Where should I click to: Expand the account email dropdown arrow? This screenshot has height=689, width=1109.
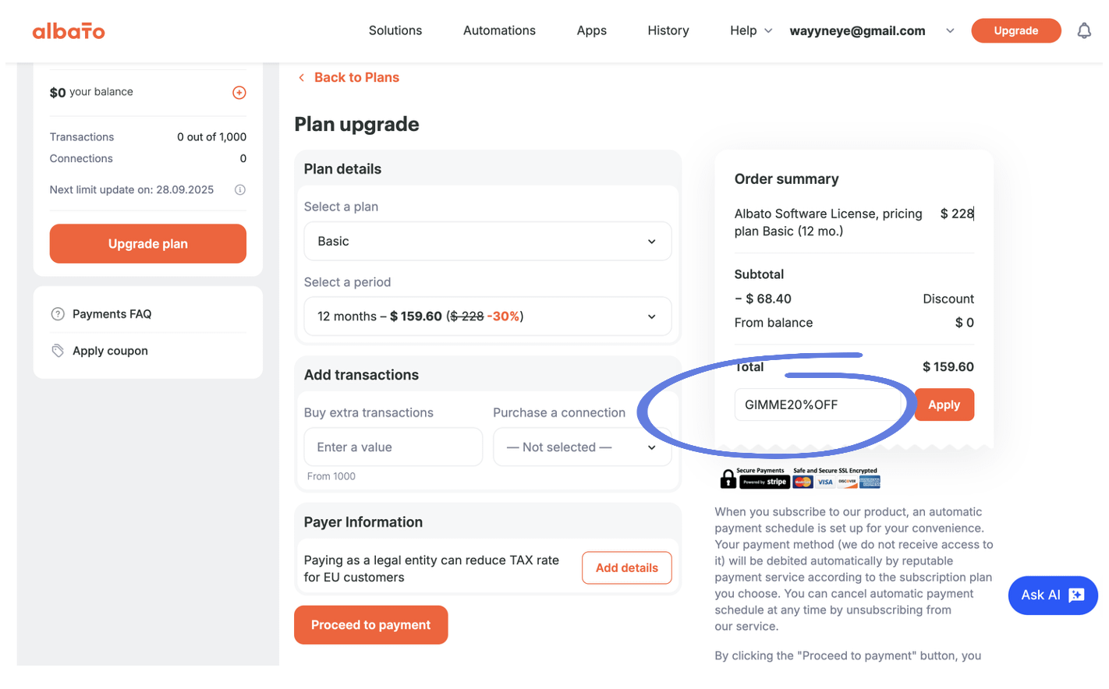[x=950, y=31]
